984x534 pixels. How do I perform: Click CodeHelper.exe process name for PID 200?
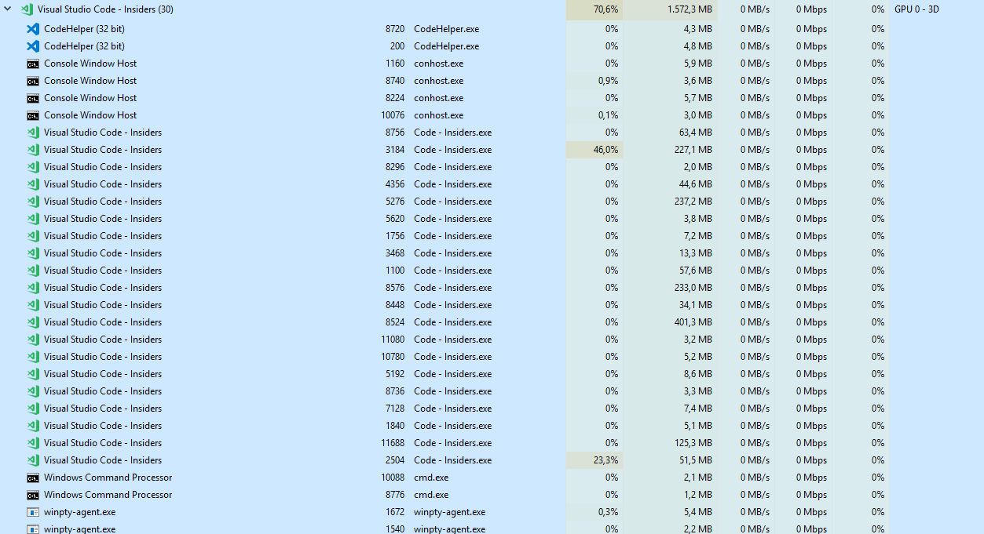[446, 46]
